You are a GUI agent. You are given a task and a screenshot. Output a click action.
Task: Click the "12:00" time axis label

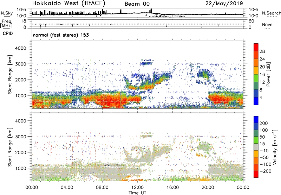pyautogui.click(x=137, y=188)
